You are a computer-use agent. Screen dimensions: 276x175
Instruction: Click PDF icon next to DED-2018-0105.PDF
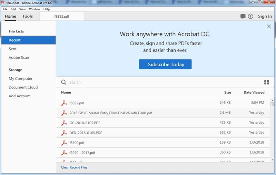pos(64,133)
